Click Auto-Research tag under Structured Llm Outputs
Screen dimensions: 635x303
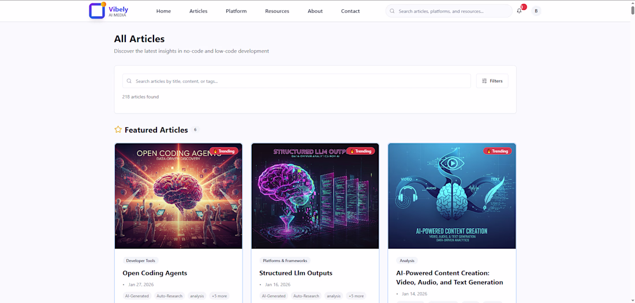coord(306,296)
